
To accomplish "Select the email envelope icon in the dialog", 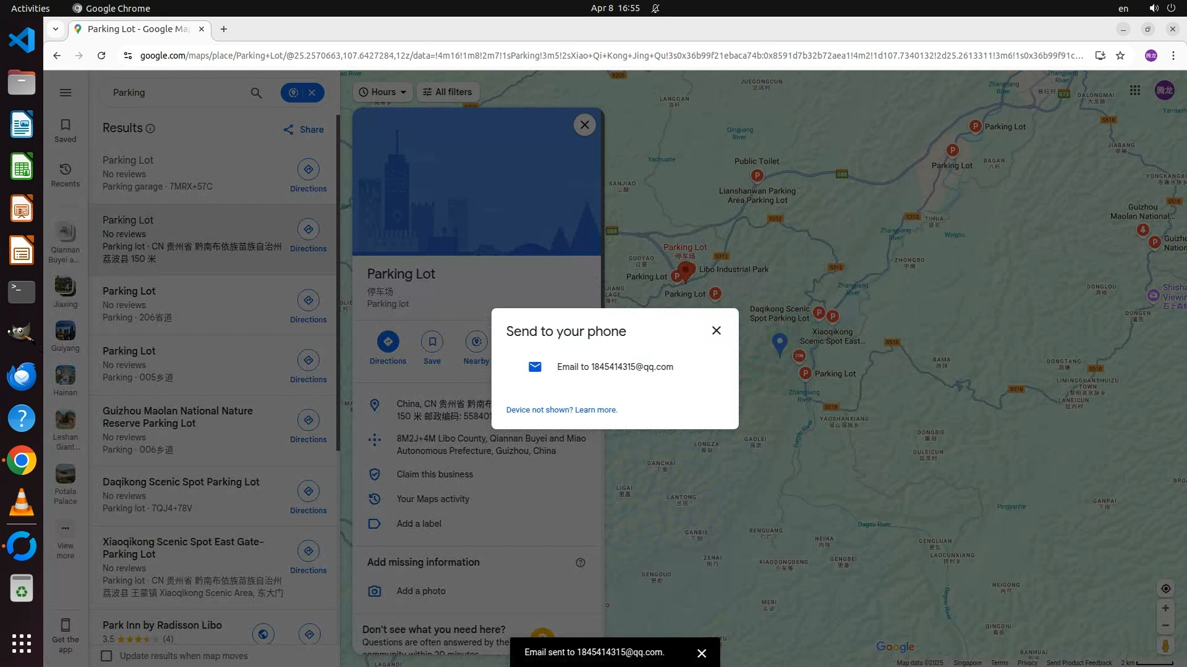I will tap(535, 367).
